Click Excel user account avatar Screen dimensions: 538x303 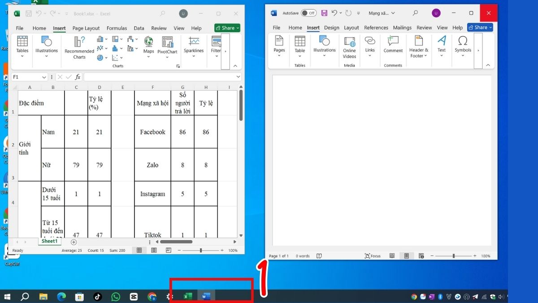(183, 13)
